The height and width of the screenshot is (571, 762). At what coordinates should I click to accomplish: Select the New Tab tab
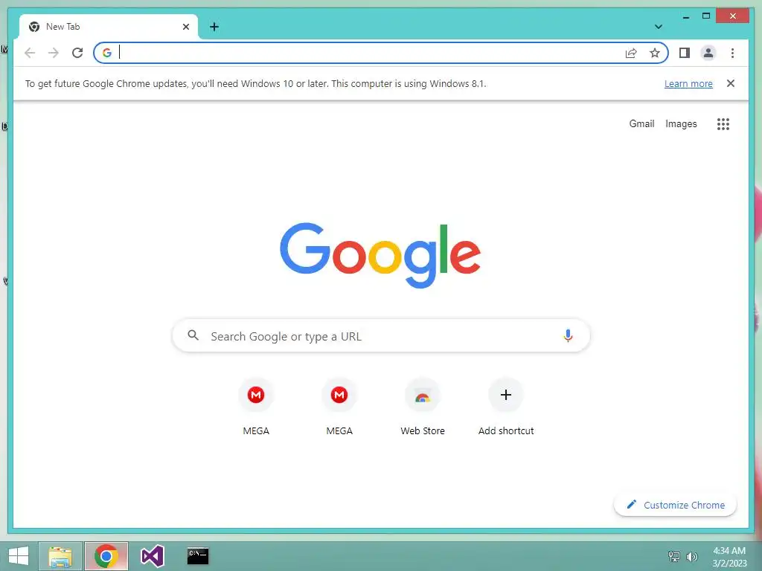point(109,27)
